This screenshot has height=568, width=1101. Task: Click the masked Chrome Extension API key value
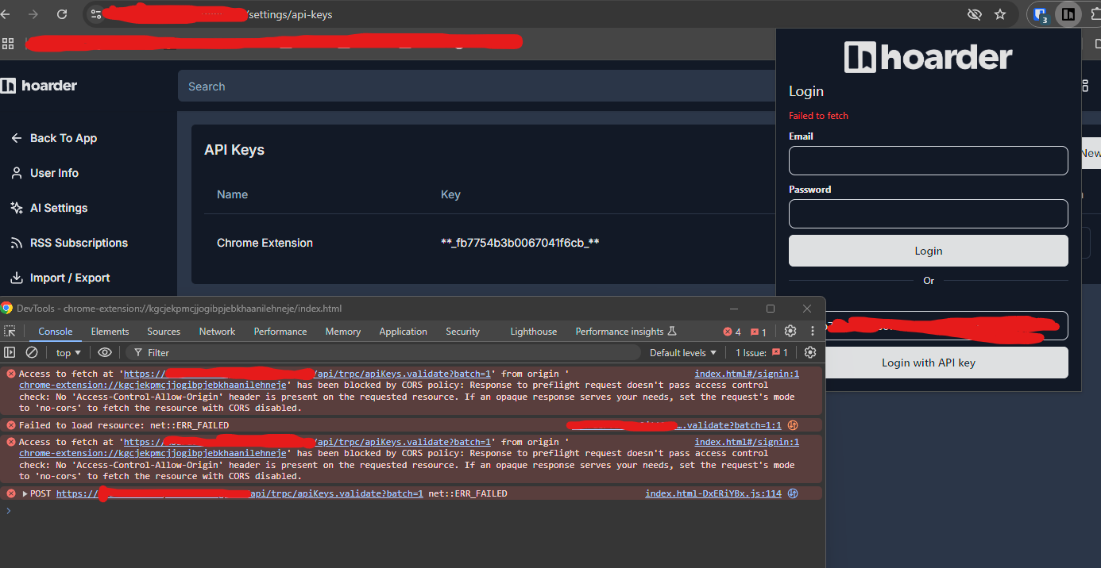point(520,243)
